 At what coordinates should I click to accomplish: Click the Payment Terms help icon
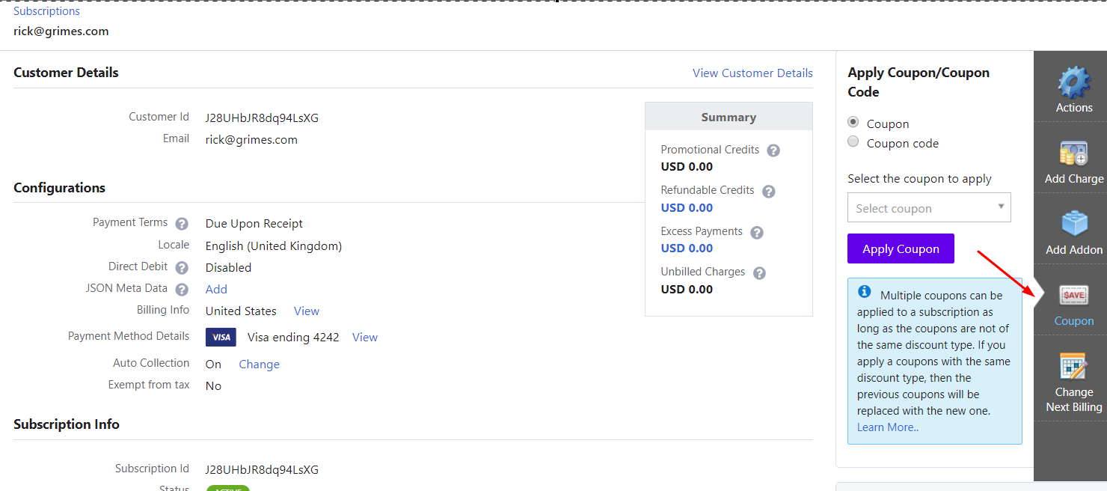pos(182,223)
